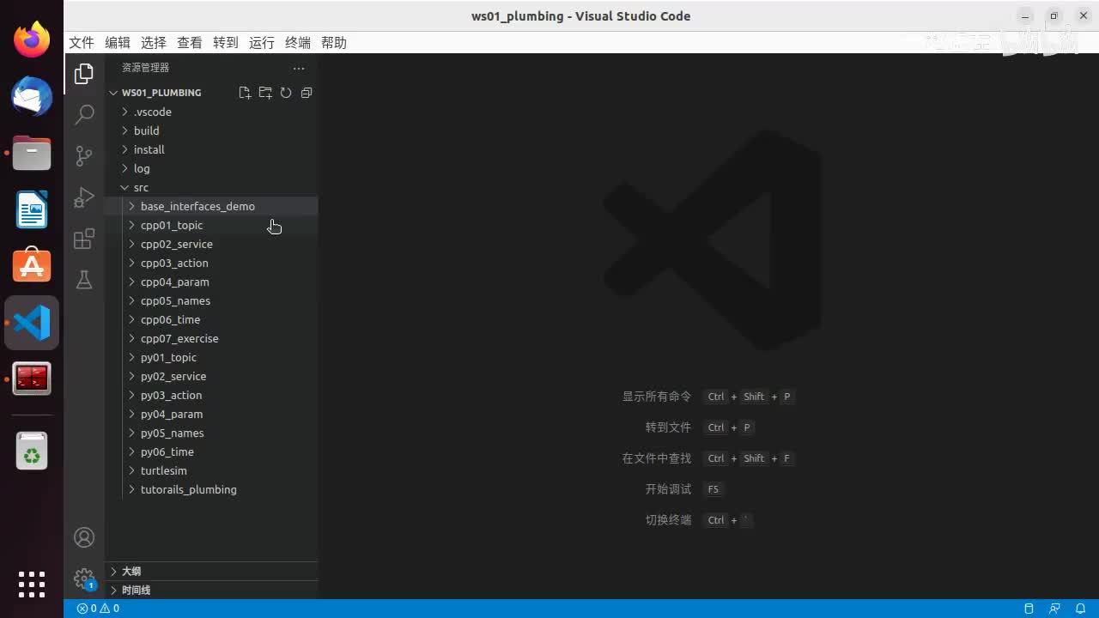Select the py03_action folder
Screen dimensions: 1099x618
pos(211,395)
